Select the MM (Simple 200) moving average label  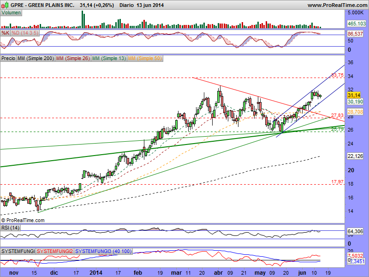point(36,58)
